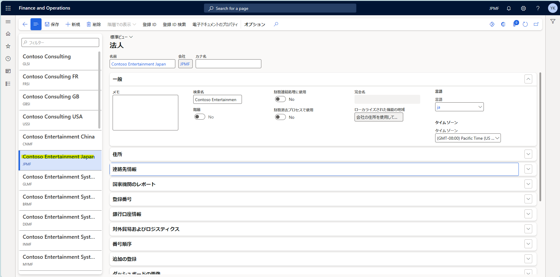560x277 pixels.
Task: Show the filter pane funnel icon
Action: pos(553,21)
